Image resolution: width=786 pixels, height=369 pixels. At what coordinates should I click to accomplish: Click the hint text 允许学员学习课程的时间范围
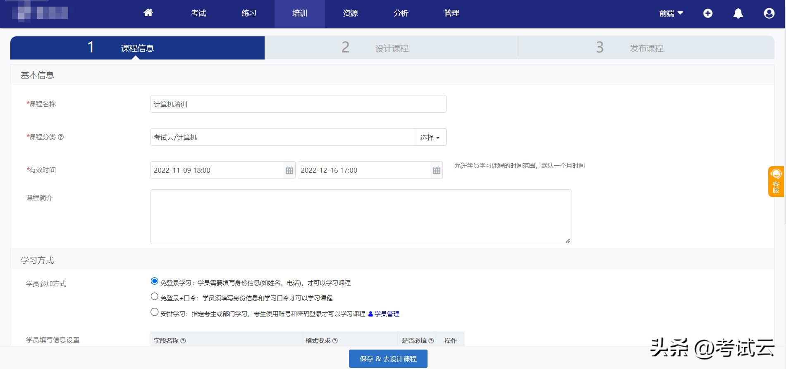coord(519,165)
